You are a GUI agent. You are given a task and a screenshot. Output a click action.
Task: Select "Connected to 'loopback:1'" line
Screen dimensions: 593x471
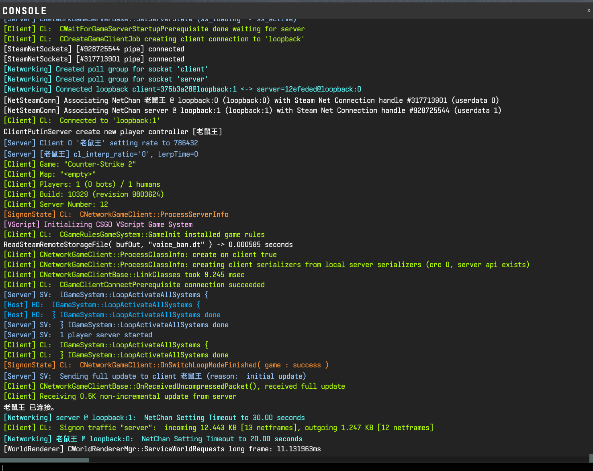tap(82, 120)
